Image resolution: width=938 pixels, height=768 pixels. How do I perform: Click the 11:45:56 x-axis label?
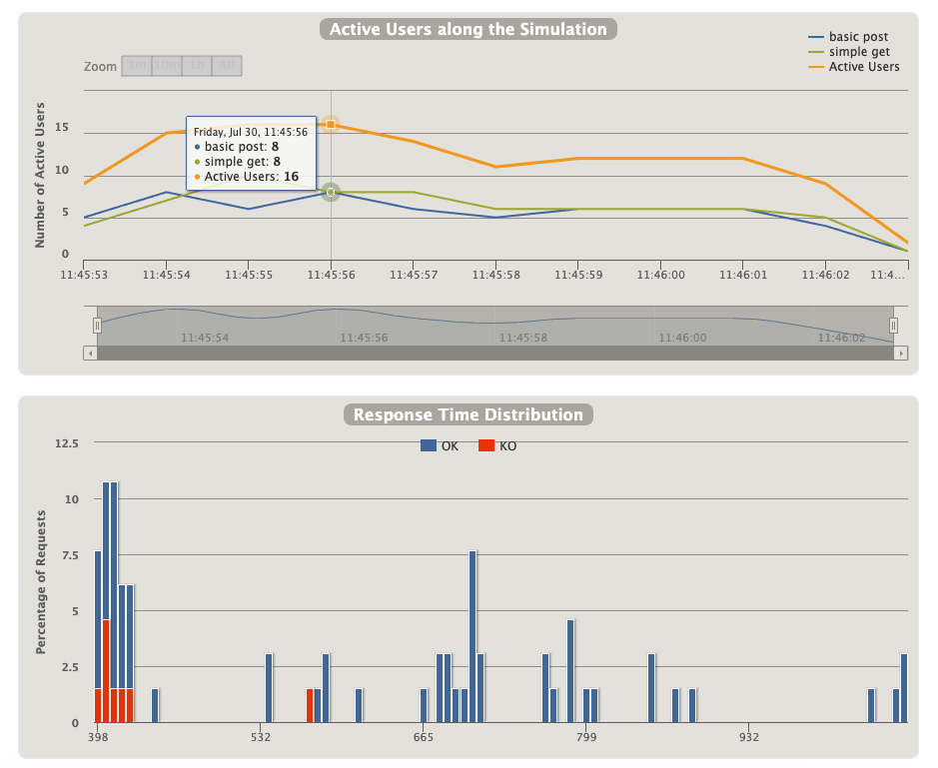coord(331,275)
